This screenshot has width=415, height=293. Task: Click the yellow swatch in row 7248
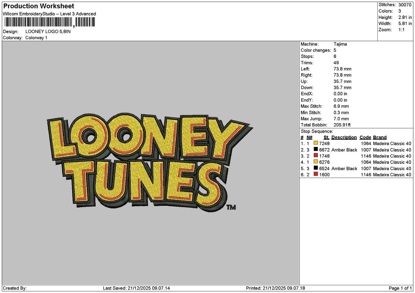click(x=316, y=143)
